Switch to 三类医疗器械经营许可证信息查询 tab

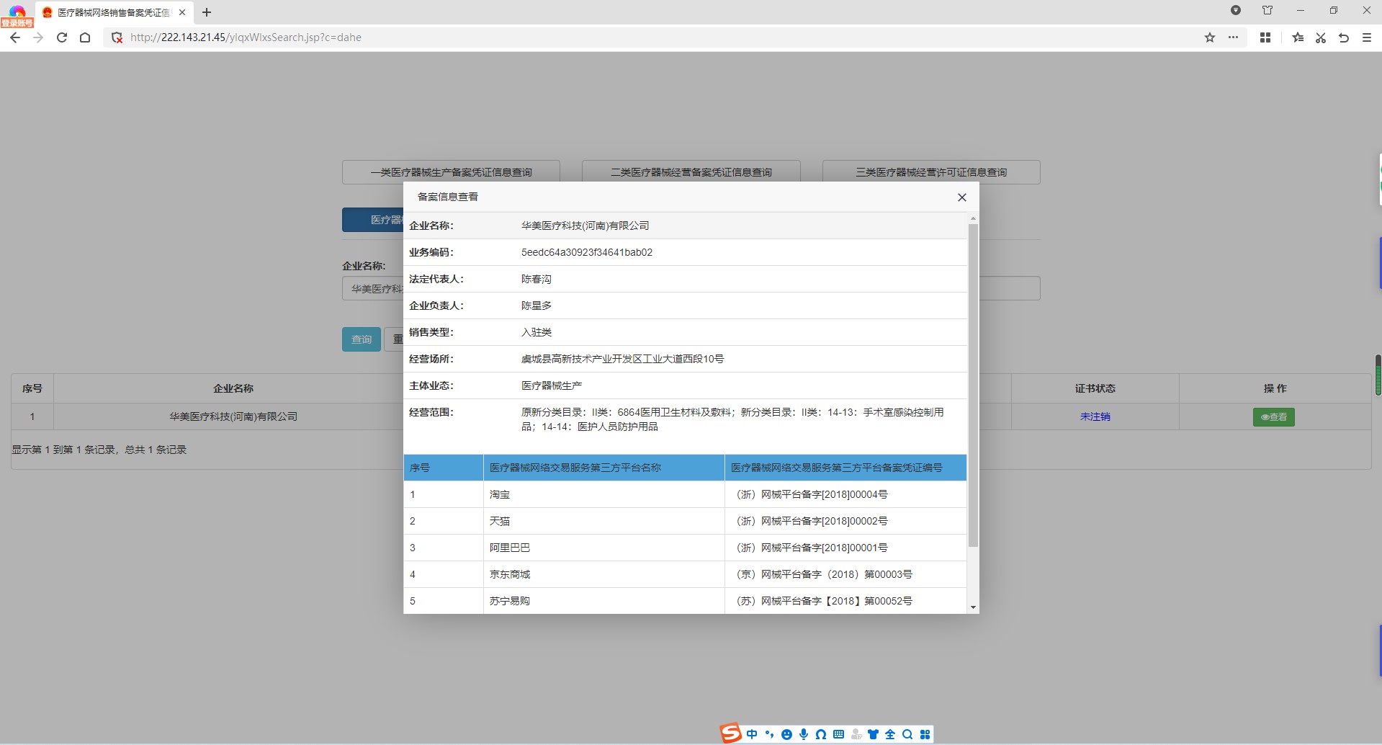931,172
